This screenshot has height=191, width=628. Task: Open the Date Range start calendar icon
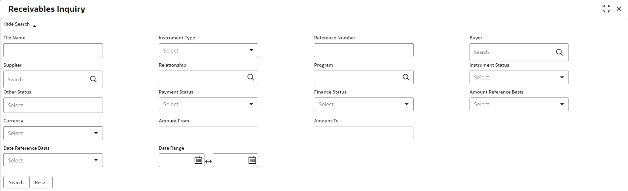pyautogui.click(x=198, y=160)
